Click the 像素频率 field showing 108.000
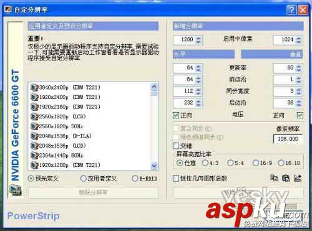 288,139
